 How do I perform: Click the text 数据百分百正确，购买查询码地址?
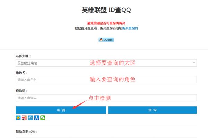pyautogui.click(x=98, y=28)
